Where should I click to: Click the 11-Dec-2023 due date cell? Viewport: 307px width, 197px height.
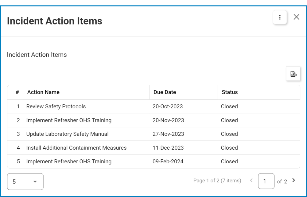tap(168, 148)
